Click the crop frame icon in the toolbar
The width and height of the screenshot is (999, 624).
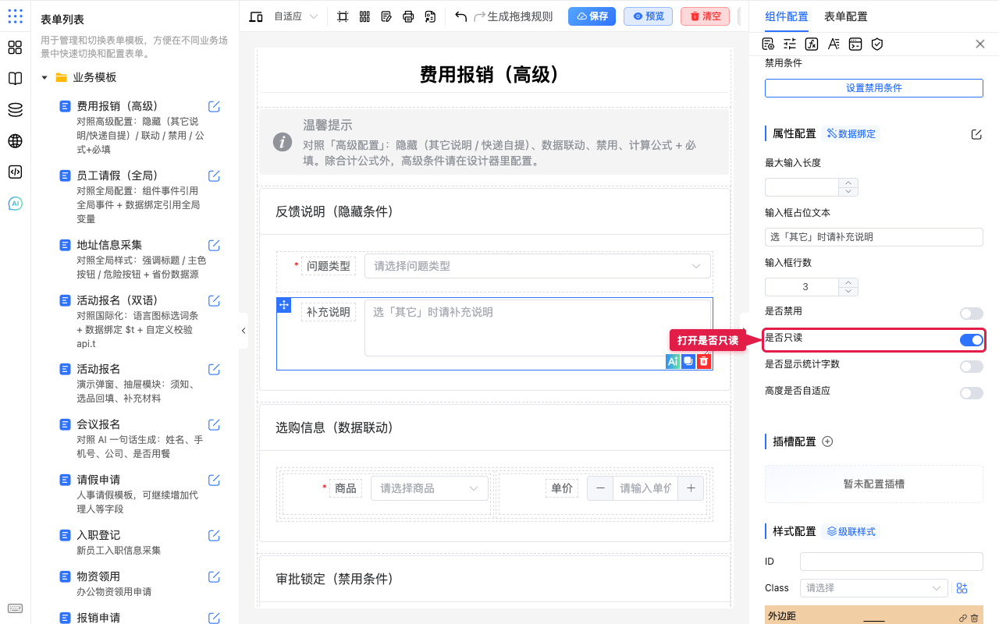point(343,16)
